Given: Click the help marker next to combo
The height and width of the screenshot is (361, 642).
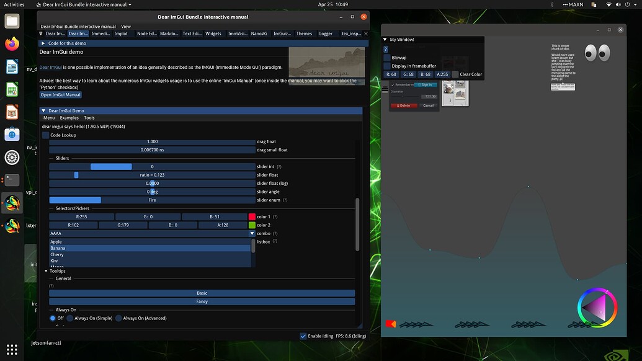Looking at the screenshot, I should point(275,234).
